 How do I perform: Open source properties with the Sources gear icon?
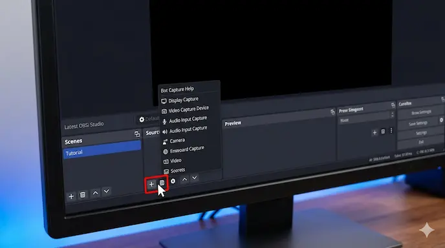[x=173, y=181]
